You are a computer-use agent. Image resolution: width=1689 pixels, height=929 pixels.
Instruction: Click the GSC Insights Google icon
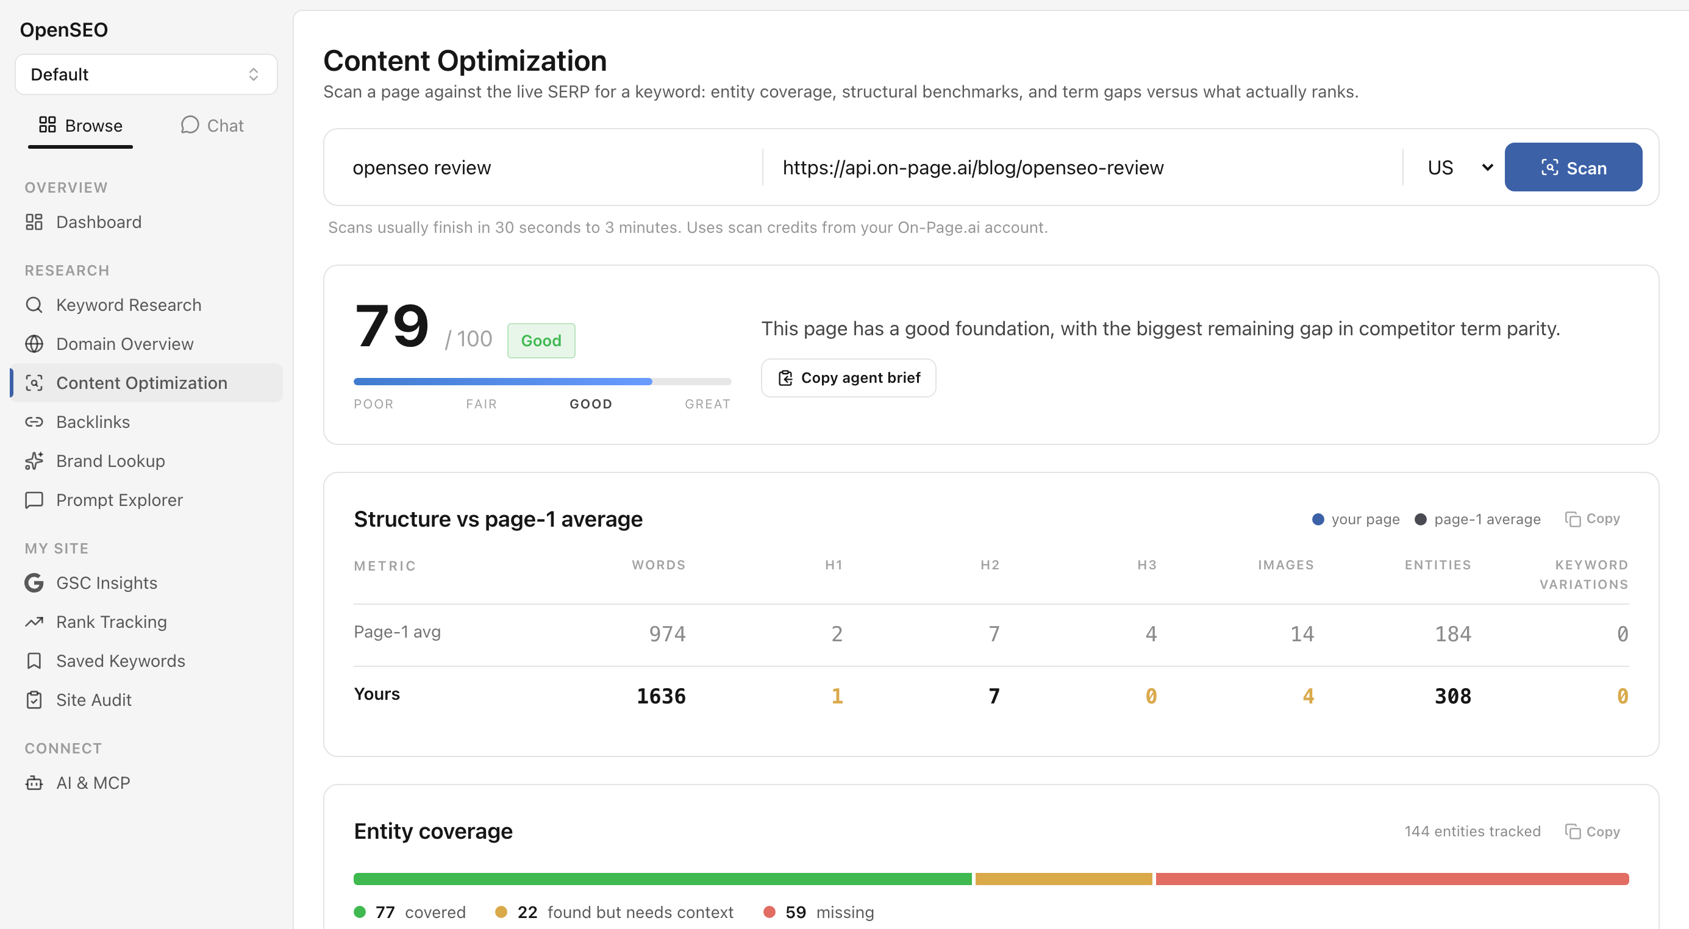pos(34,583)
